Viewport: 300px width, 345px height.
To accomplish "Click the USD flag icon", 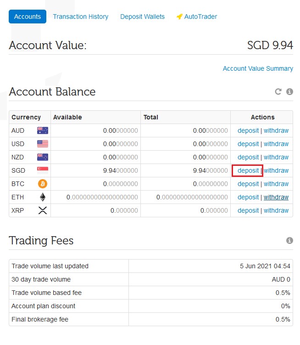I will coord(43,144).
